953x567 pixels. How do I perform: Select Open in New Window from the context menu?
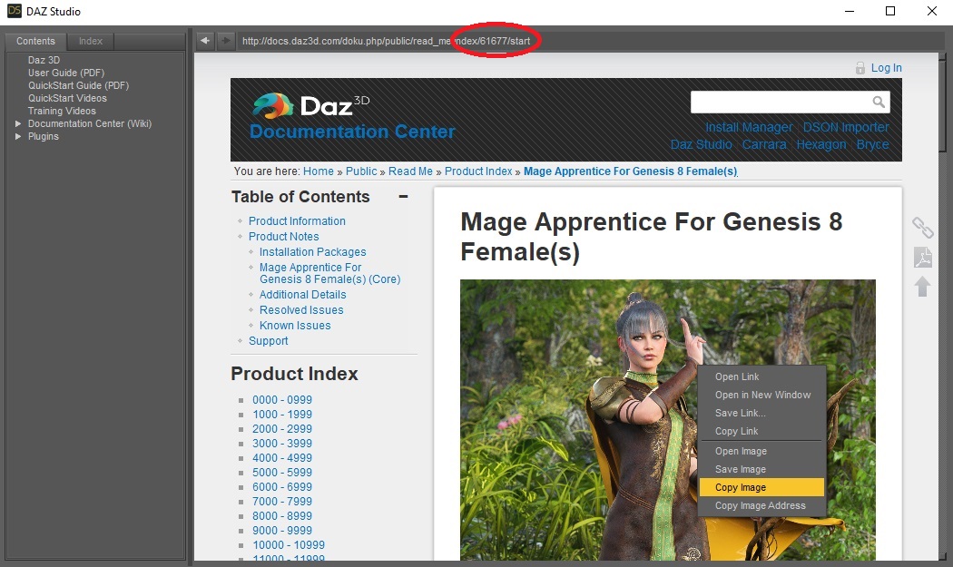[762, 395]
